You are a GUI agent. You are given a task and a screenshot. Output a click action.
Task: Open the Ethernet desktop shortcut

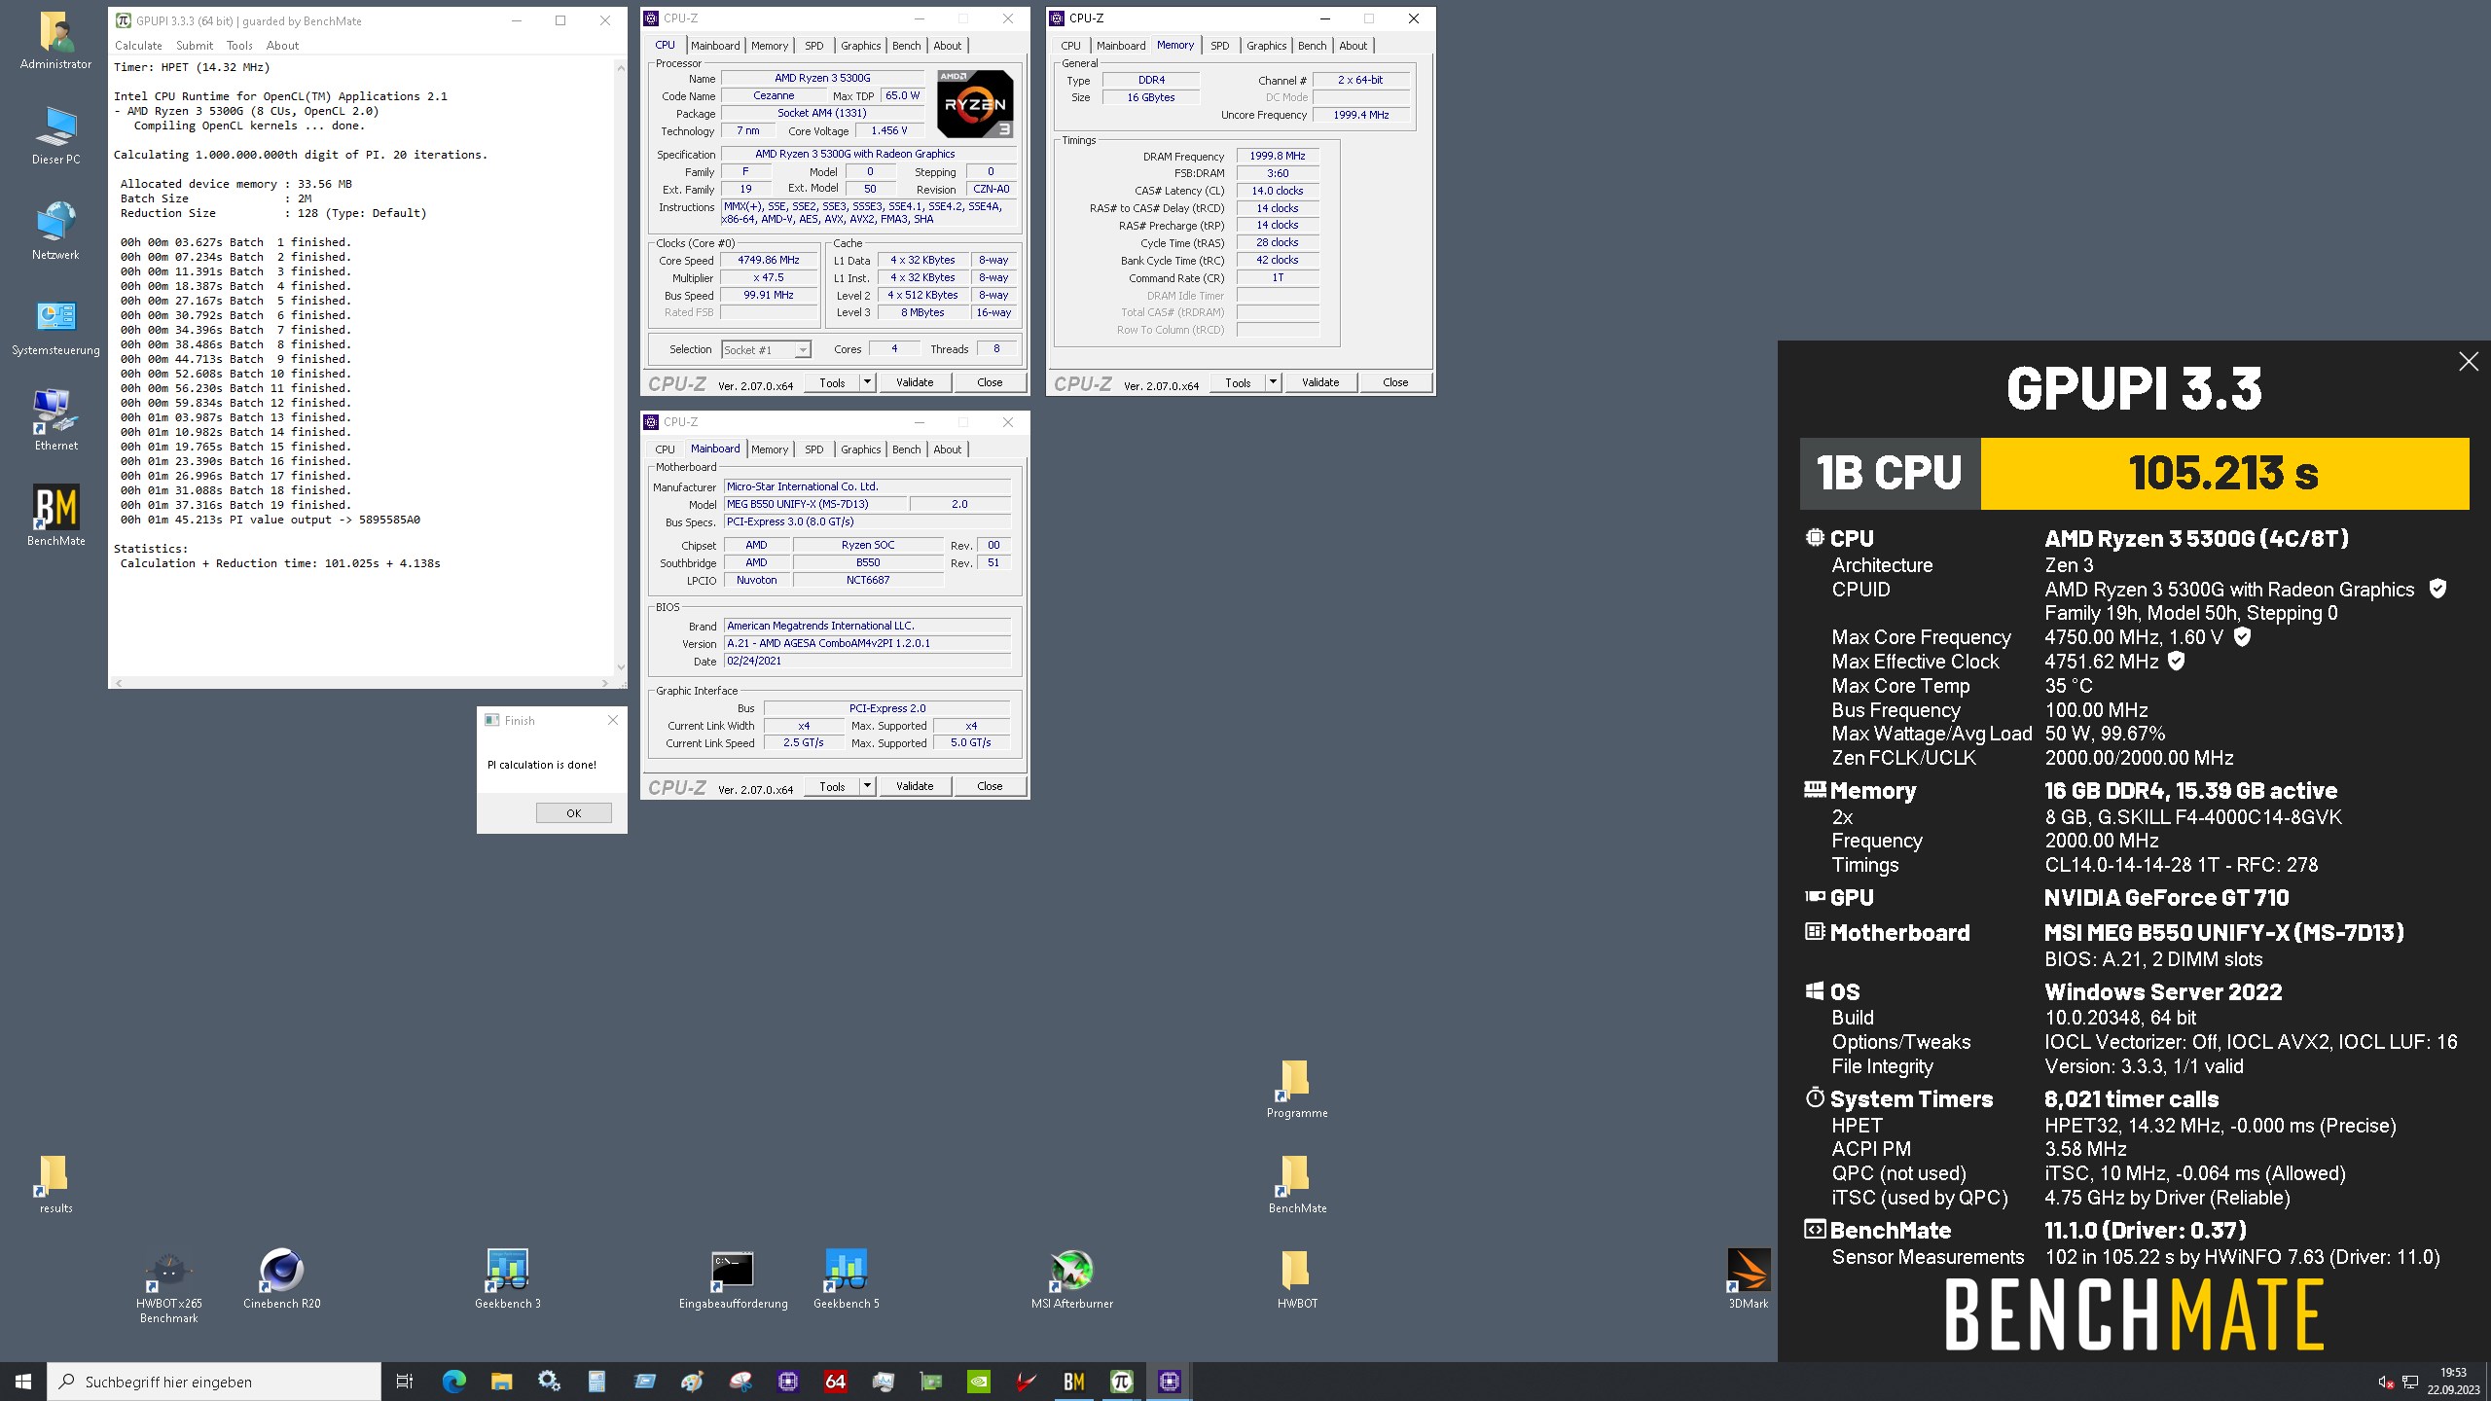(55, 420)
